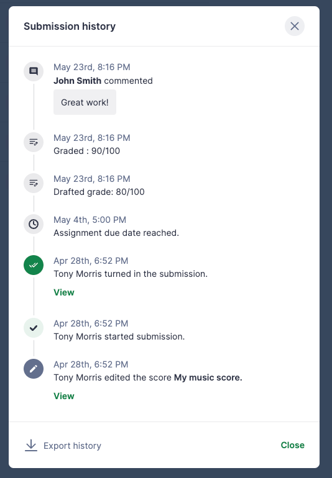Click the Graded : 90/100 text
The image size is (332, 478).
(87, 151)
